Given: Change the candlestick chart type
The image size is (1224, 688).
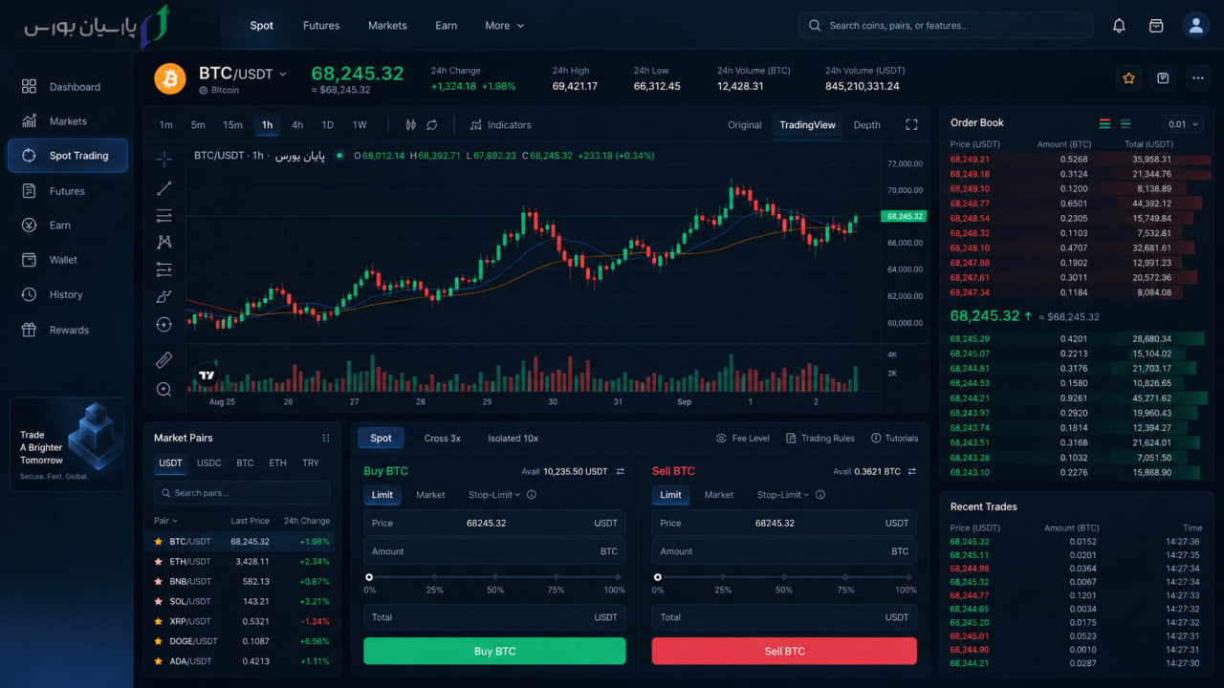Looking at the screenshot, I should [x=411, y=125].
